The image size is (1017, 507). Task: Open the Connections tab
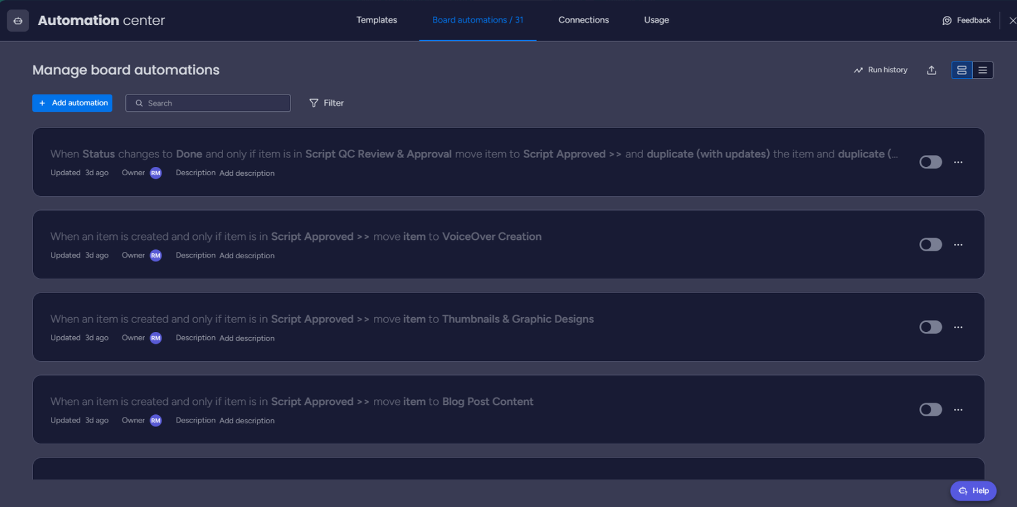point(583,20)
